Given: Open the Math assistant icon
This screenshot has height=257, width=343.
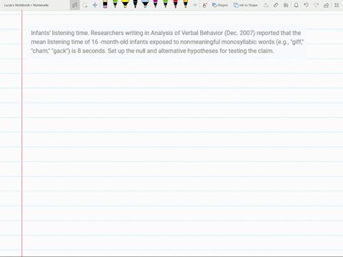Looking at the screenshot, I should point(286,5).
